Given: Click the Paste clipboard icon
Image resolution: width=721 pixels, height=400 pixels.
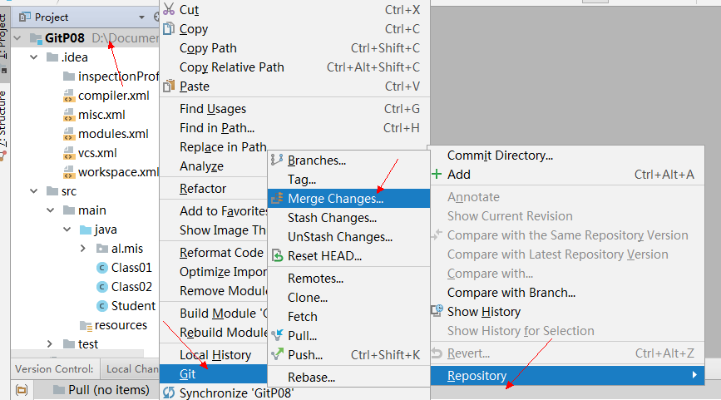Looking at the screenshot, I should point(169,86).
